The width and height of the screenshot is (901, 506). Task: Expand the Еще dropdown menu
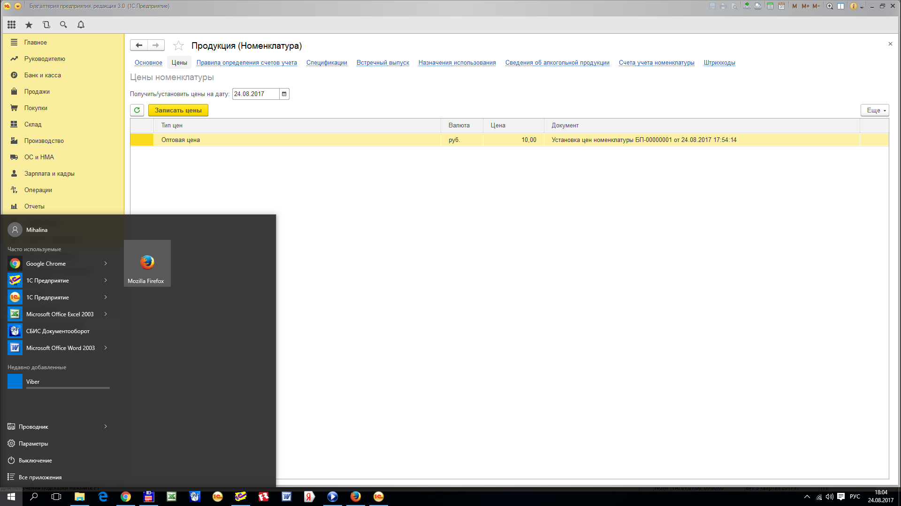[x=875, y=110]
